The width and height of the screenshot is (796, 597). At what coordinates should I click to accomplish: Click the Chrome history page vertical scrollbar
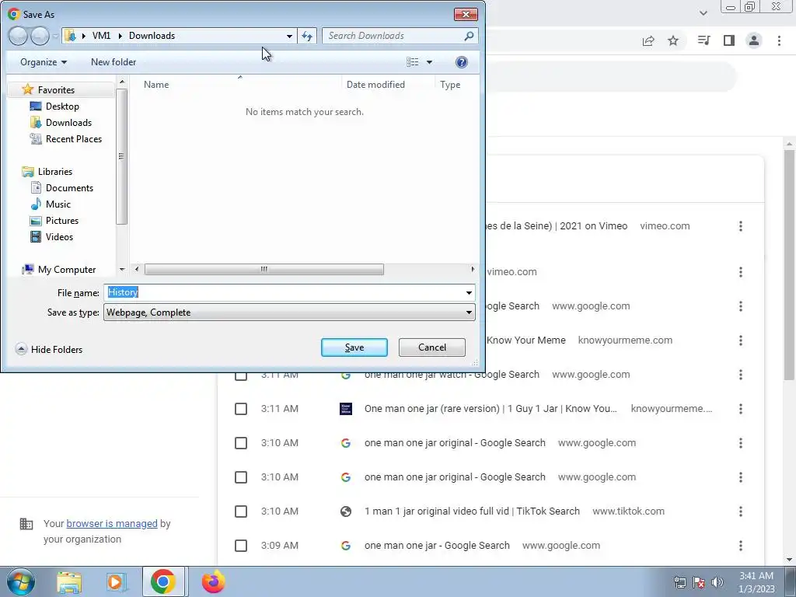coord(789,264)
